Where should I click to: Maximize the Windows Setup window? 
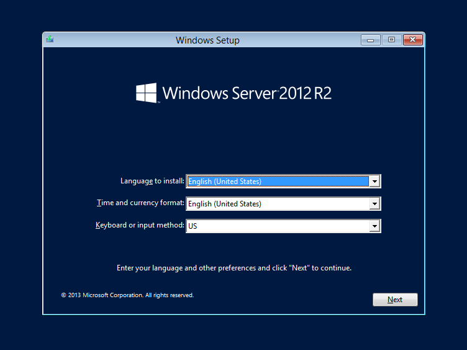tap(391, 40)
